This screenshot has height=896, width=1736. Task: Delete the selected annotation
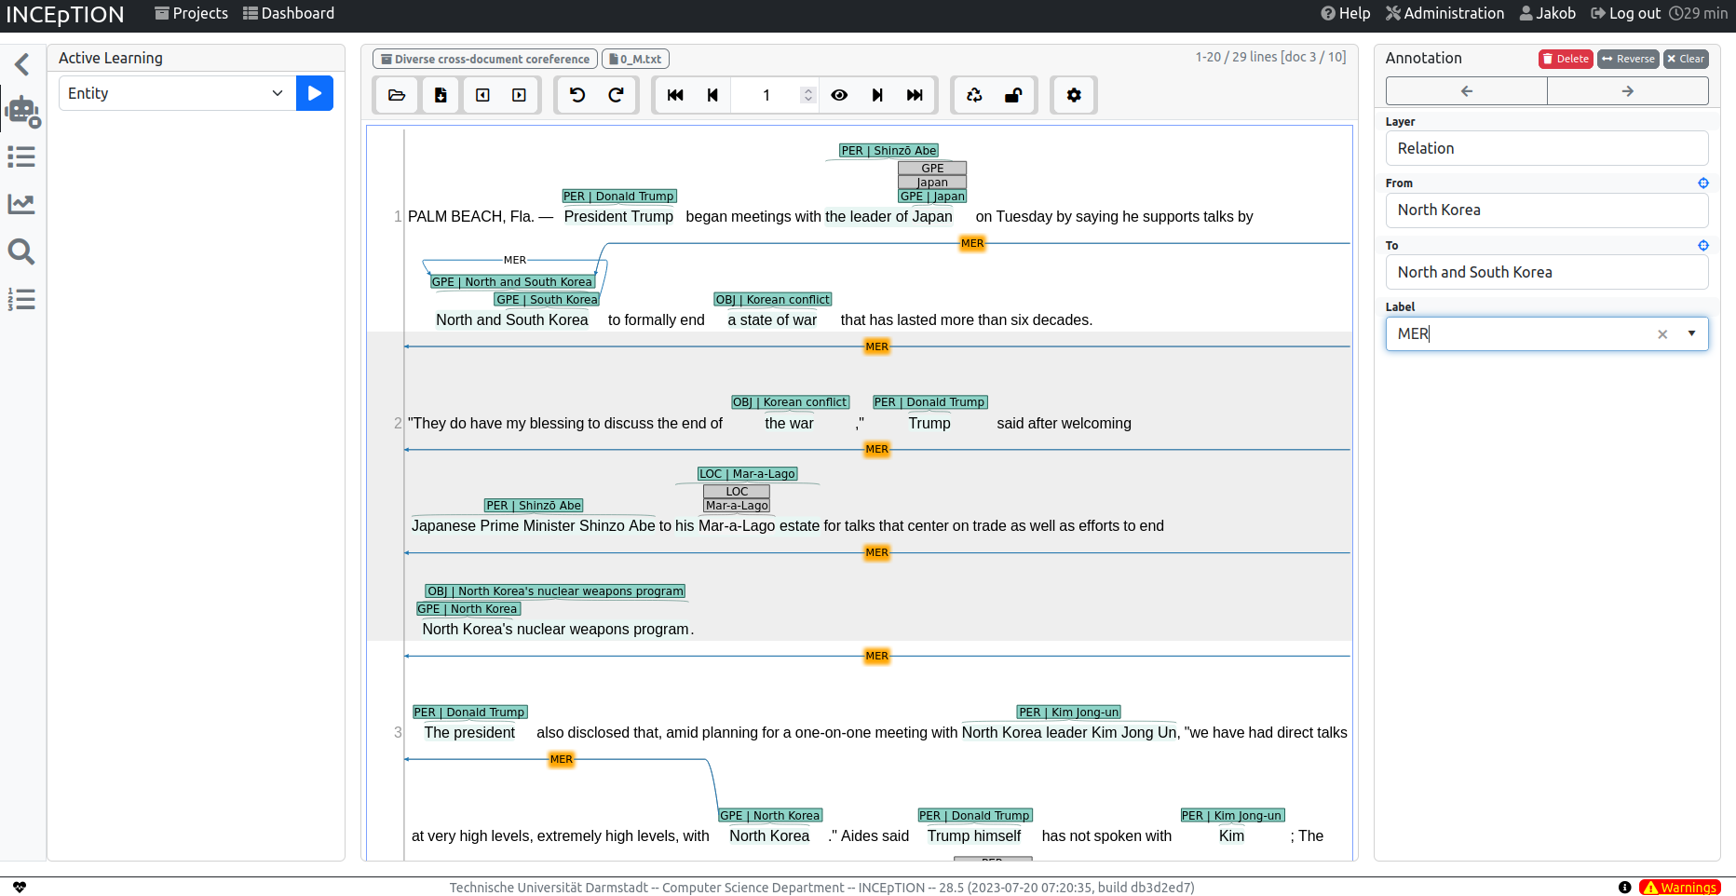[1566, 59]
